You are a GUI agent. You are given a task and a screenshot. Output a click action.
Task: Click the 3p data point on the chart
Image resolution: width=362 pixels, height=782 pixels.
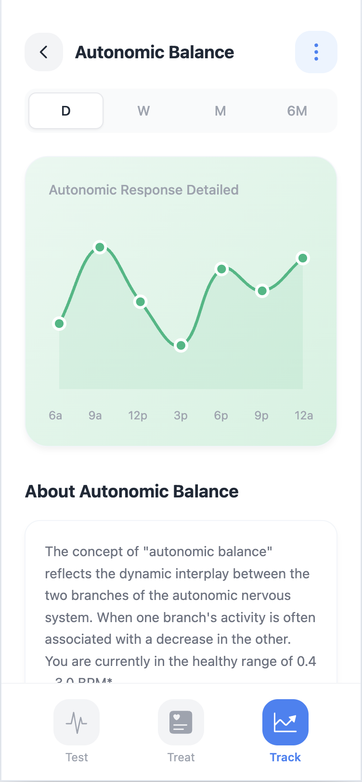click(x=181, y=345)
